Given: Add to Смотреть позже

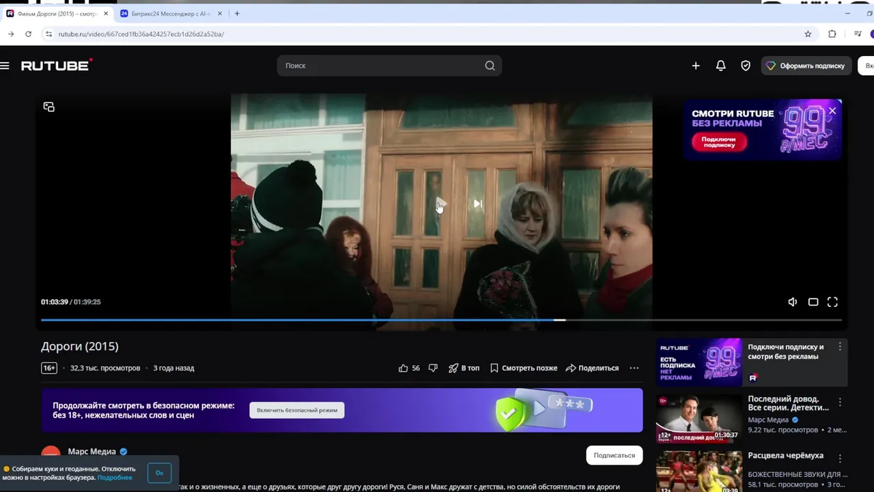Looking at the screenshot, I should pyautogui.click(x=524, y=368).
